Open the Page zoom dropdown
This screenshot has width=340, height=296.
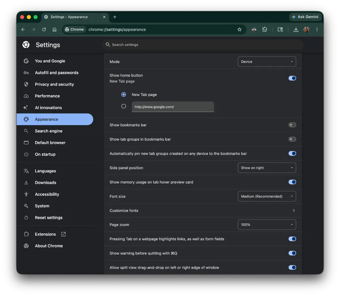[267, 225]
